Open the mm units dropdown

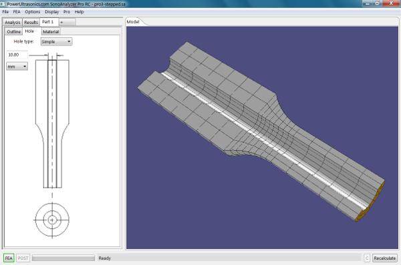17,67
